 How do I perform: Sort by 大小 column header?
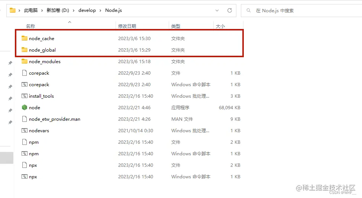point(220,26)
